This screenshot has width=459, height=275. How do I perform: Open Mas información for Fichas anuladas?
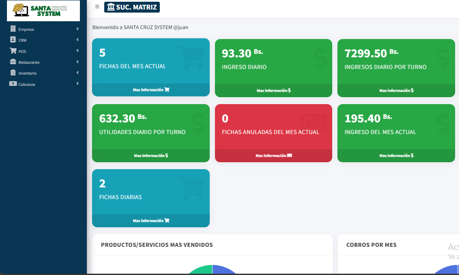click(274, 155)
